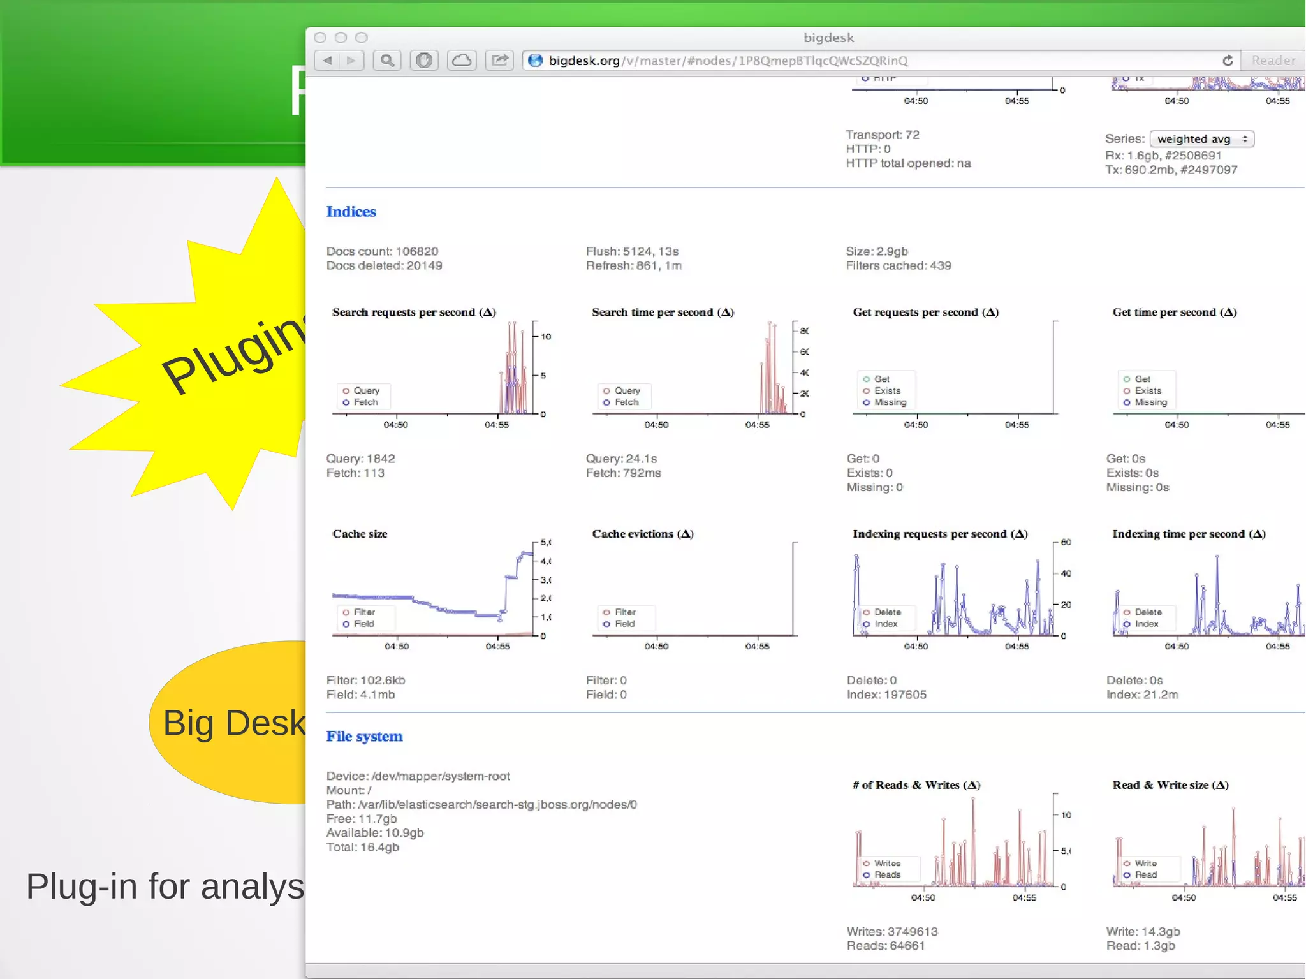1306x979 pixels.
Task: Click the Docs count: 106820 text
Action: 382,251
